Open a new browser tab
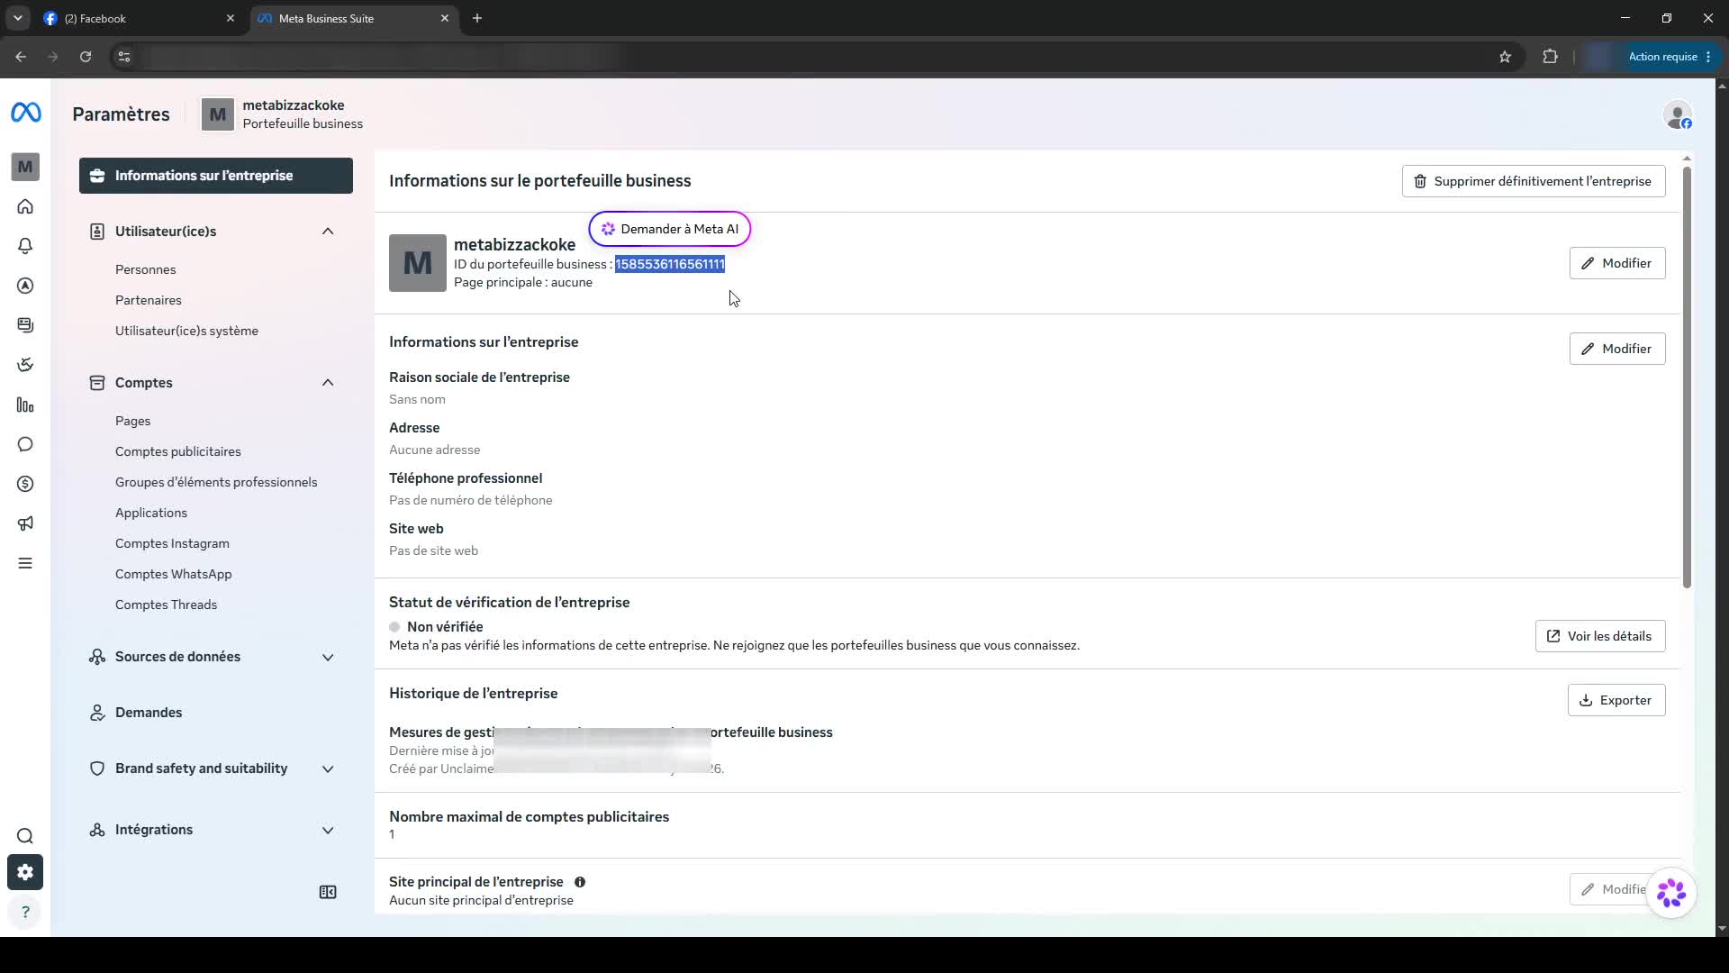The image size is (1729, 973). [477, 18]
